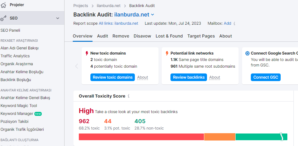
Task: Open Traffic Analytics in sidebar
Action: [x=15, y=56]
